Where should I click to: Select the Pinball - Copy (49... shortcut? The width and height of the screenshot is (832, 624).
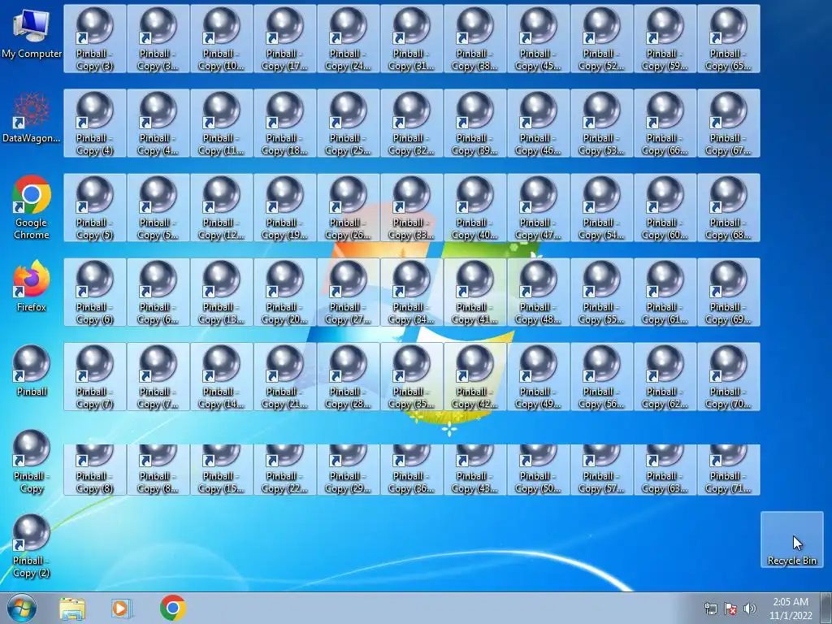pyautogui.click(x=539, y=377)
